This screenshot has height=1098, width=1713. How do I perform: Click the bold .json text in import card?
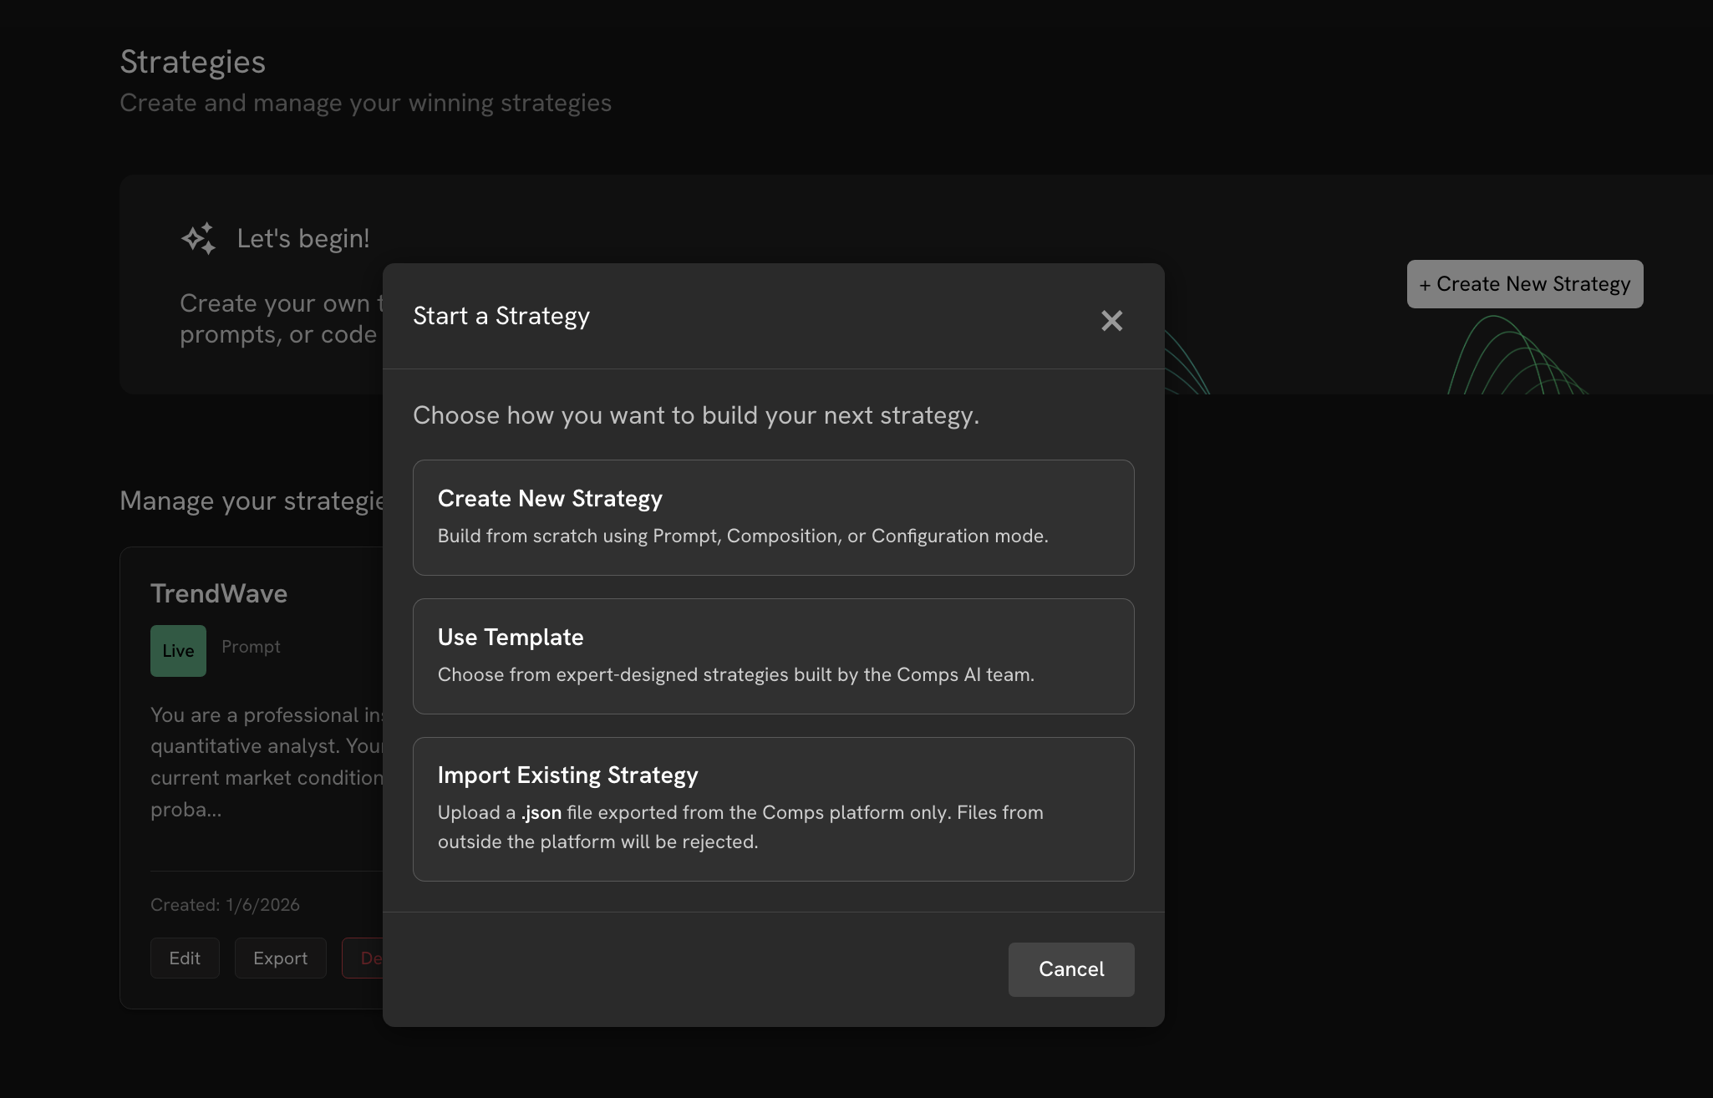(x=541, y=813)
